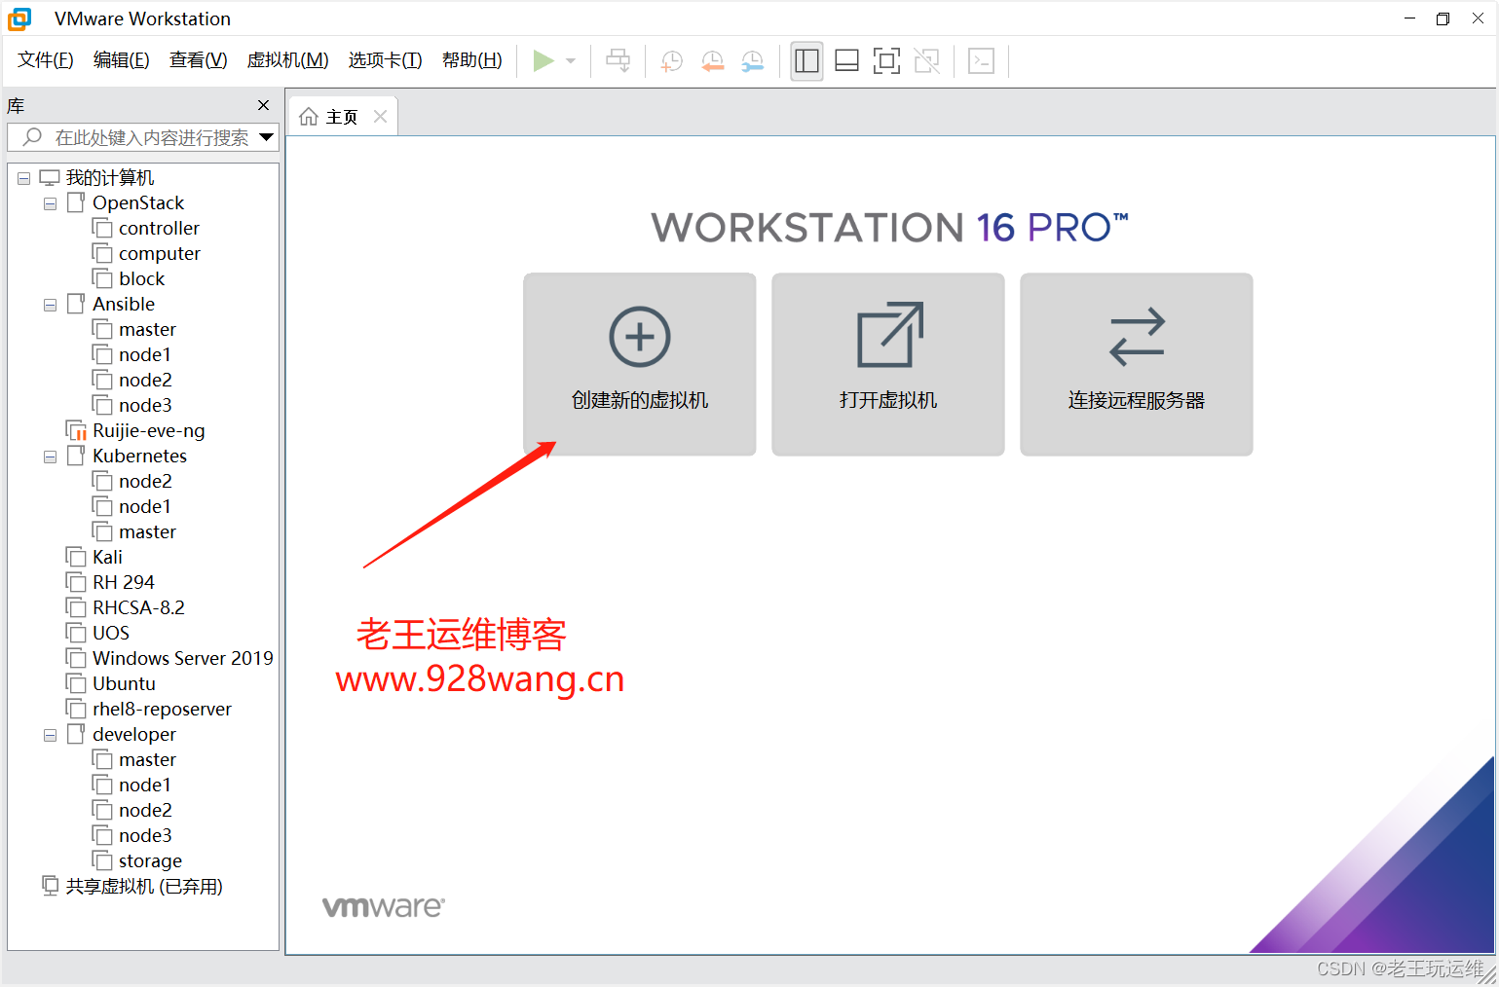Click the send Ctrl+Alt+Del toolbar icon
The image size is (1499, 987).
coord(618,61)
